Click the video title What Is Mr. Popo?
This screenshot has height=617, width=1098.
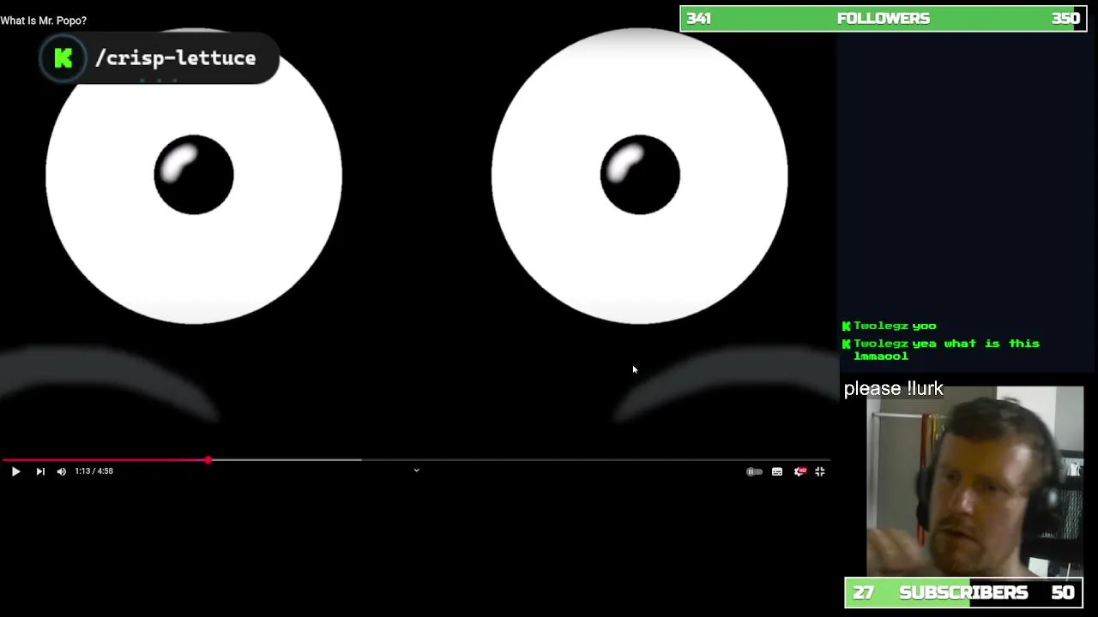(44, 21)
